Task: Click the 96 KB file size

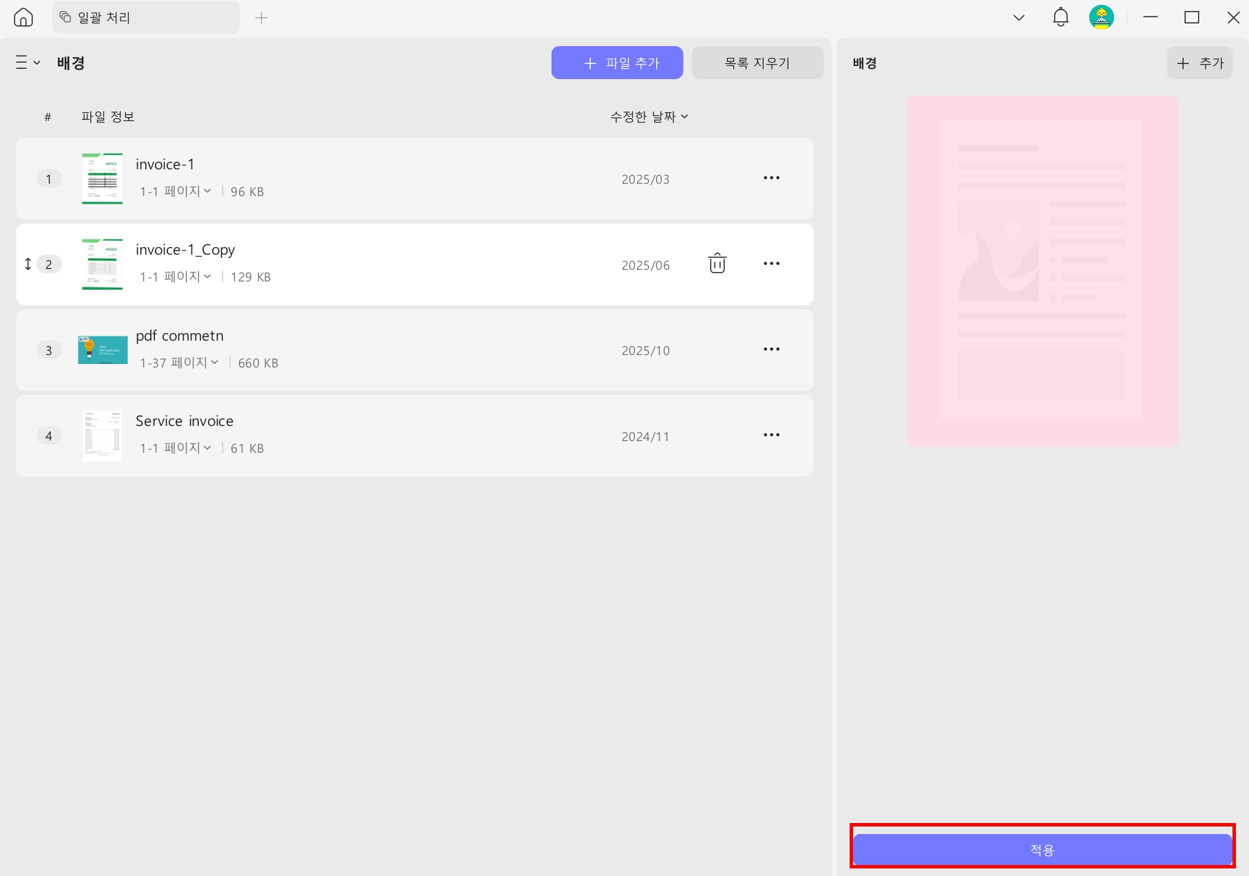Action: 247,192
